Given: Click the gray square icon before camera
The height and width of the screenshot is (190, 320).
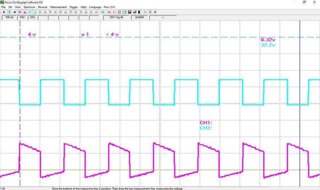Looking at the screenshot, I should pyautogui.click(x=145, y=12).
